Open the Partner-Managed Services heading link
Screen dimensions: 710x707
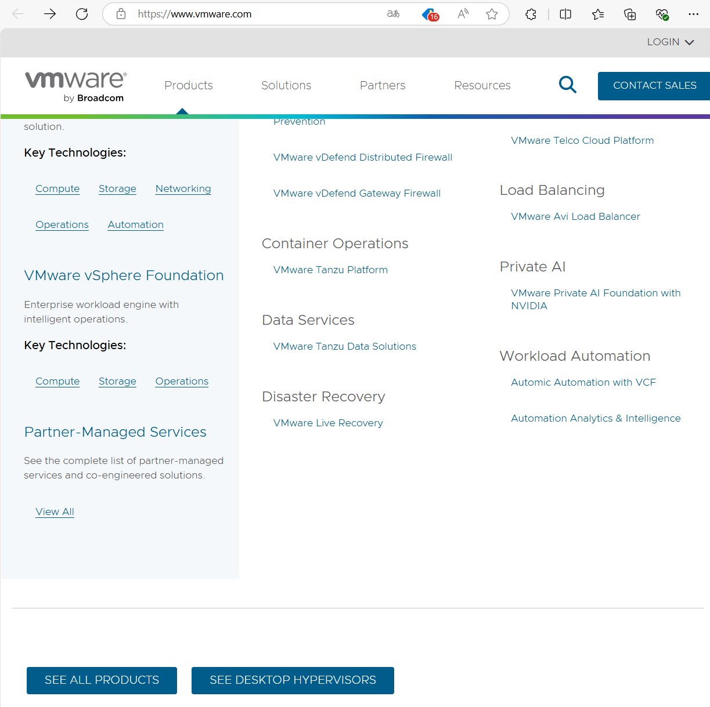tap(115, 432)
